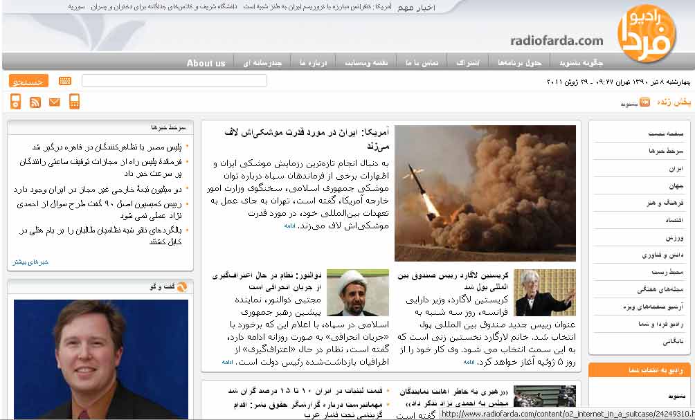
Task: Open the on-screen keyboard icon
Action: (x=65, y=81)
